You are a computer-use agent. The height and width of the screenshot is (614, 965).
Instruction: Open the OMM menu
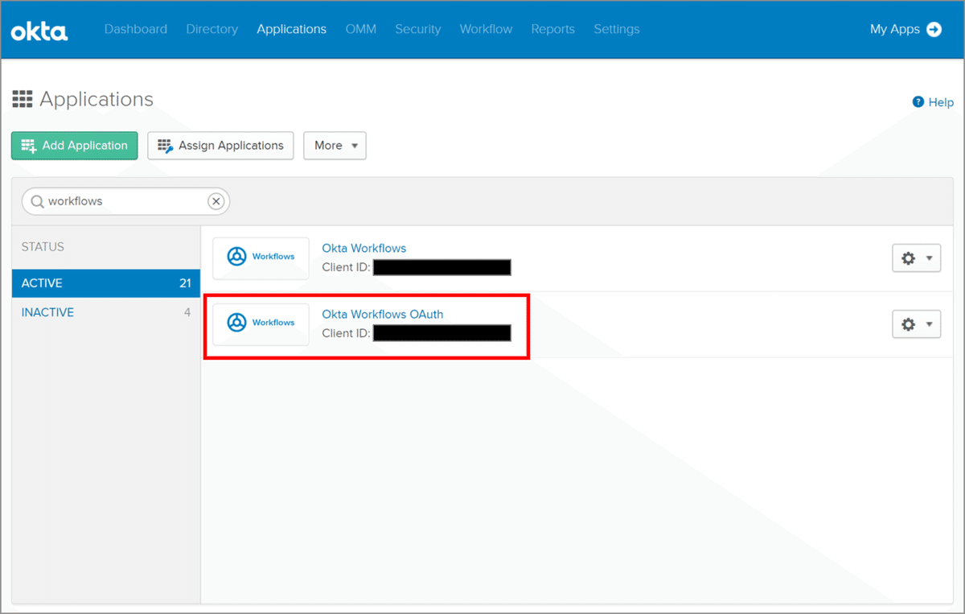pos(361,29)
